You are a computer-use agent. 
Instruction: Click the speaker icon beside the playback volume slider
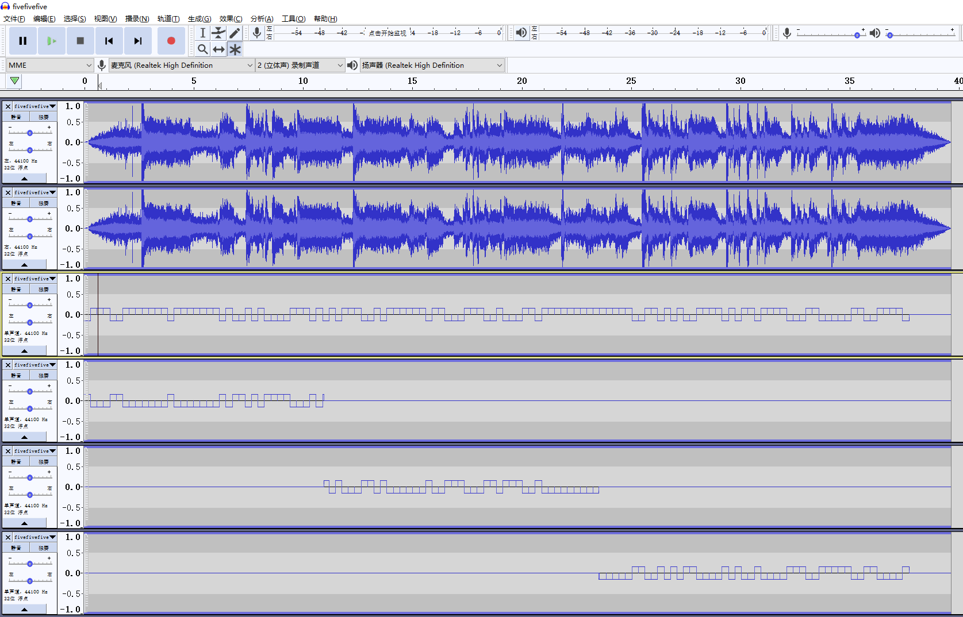(874, 33)
